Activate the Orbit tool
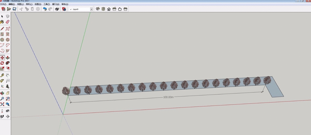This screenshot has width=311, height=135. pyautogui.click(x=2, y=93)
